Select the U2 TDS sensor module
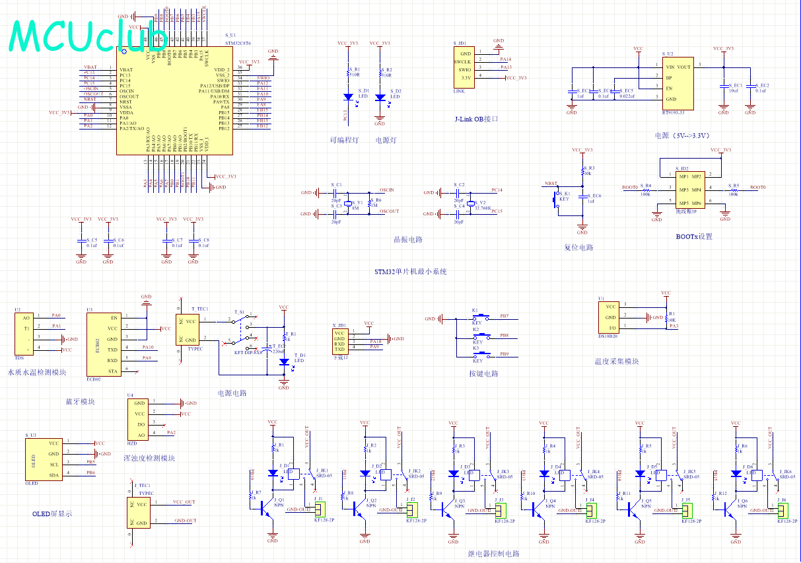Viewport: 801px width, 563px height. click(x=24, y=334)
